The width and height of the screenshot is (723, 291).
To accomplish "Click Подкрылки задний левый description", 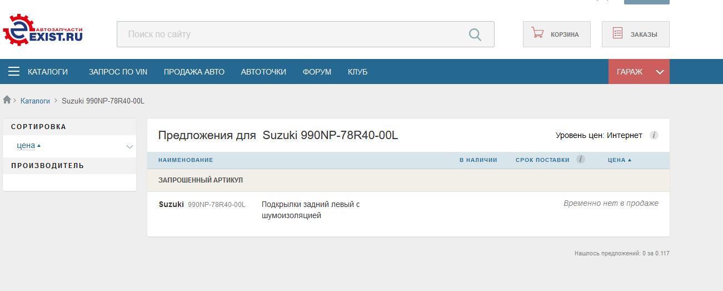I will tap(311, 210).
